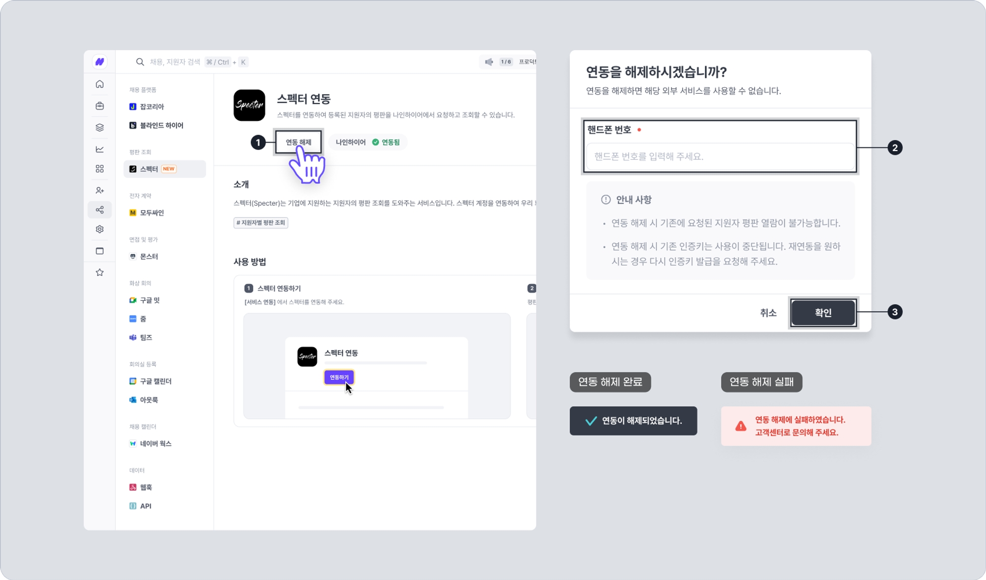
Task: Open the analytics chart icon
Action: (100, 149)
